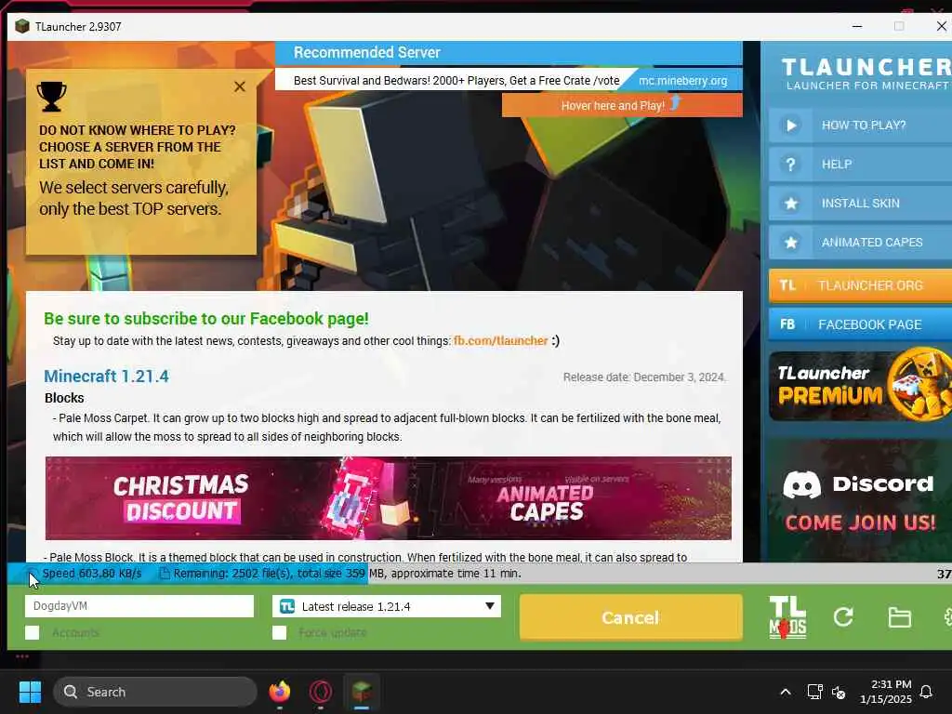Close the yellow server tip popup

coord(240,86)
